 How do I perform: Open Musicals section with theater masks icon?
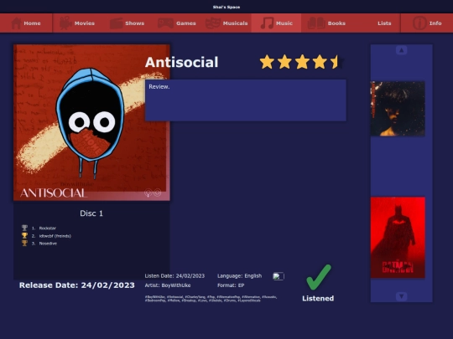pyautogui.click(x=213, y=23)
